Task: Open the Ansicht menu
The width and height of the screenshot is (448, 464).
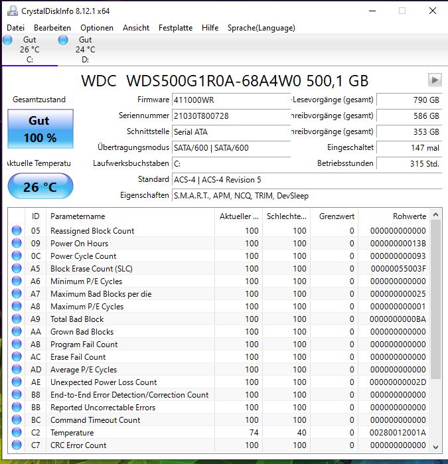Action: pyautogui.click(x=136, y=28)
